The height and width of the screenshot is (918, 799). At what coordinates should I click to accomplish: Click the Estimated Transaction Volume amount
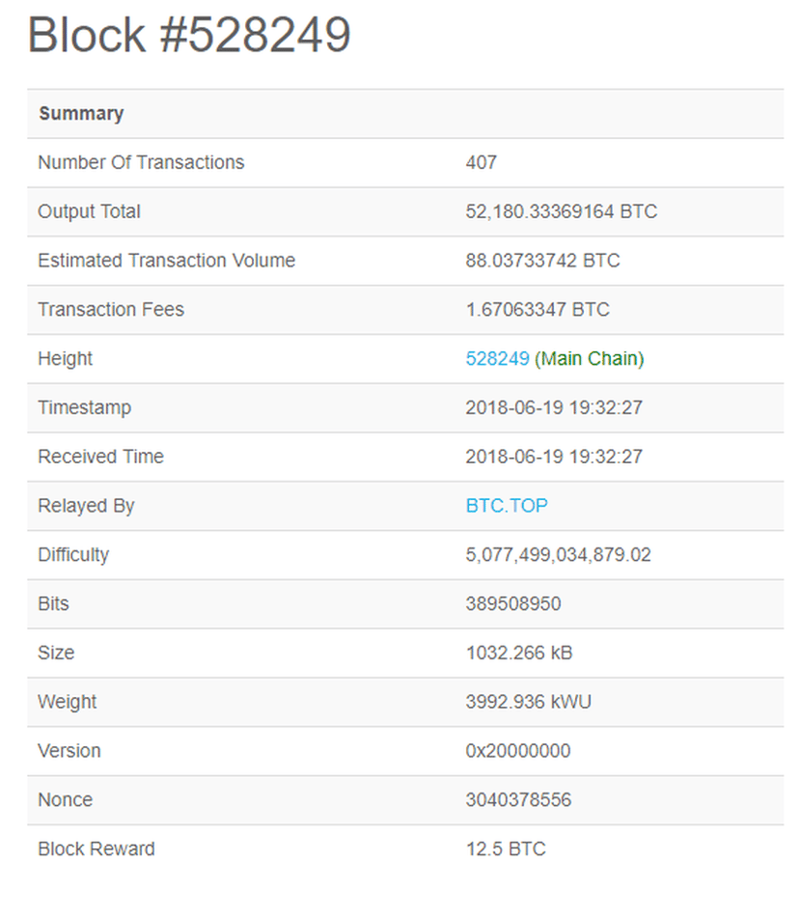click(x=542, y=261)
